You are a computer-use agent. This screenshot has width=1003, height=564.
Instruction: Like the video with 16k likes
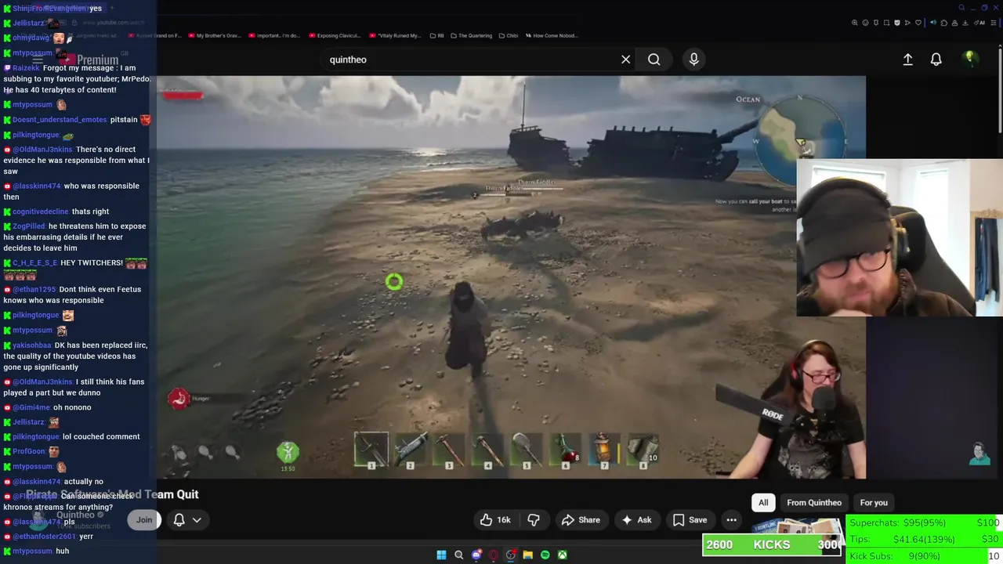pyautogui.click(x=495, y=520)
